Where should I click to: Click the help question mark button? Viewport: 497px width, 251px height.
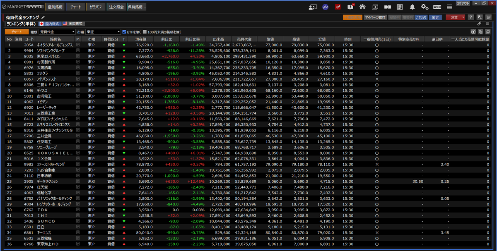pos(471,17)
